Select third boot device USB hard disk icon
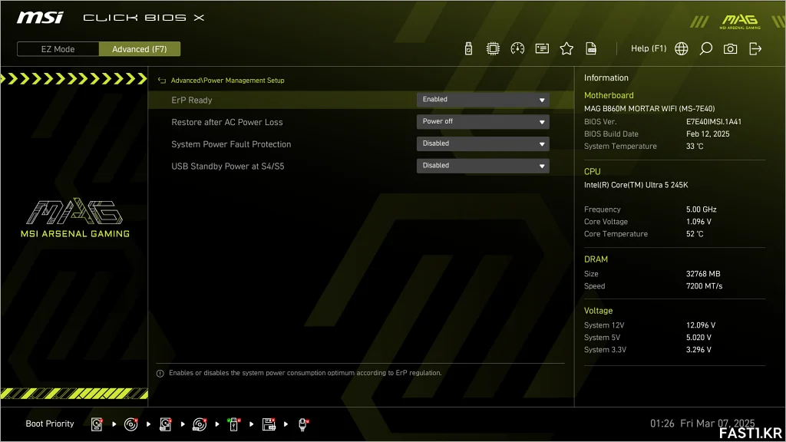Screen dimensions: 786x442 coord(166,424)
